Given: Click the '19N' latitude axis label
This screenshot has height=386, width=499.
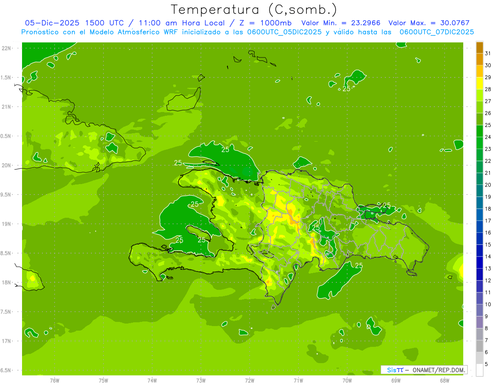Looking at the screenshot, I should tap(7, 224).
